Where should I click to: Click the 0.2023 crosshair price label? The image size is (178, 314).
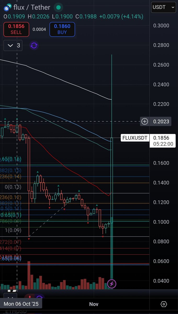[161, 121]
